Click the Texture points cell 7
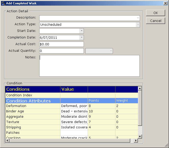The width and height of the screenshot is (169, 148). [x=101, y=122]
